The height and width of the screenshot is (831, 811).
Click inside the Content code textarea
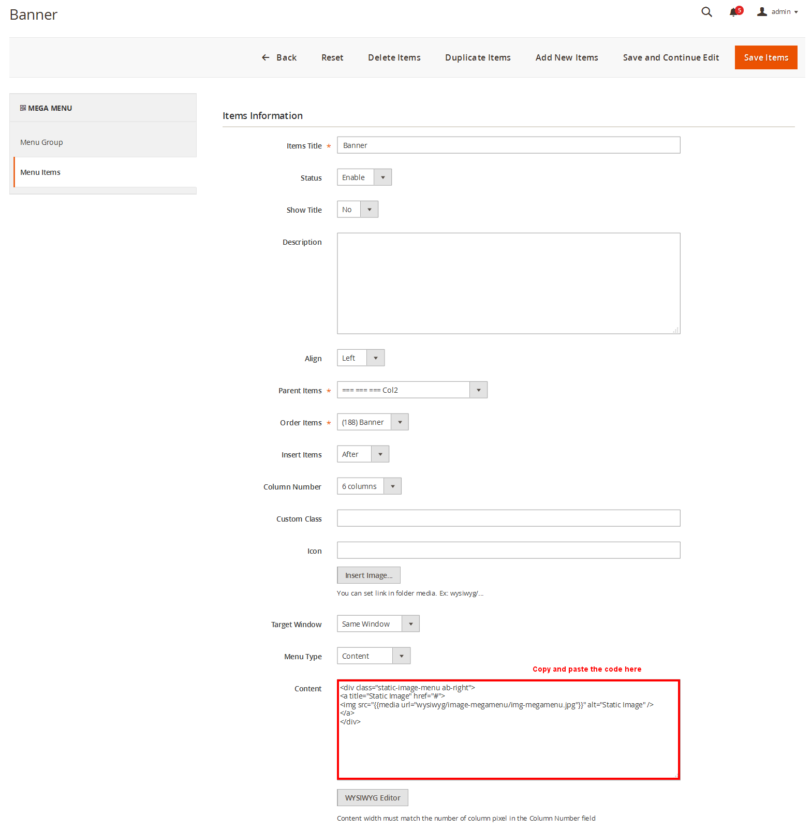tap(508, 730)
